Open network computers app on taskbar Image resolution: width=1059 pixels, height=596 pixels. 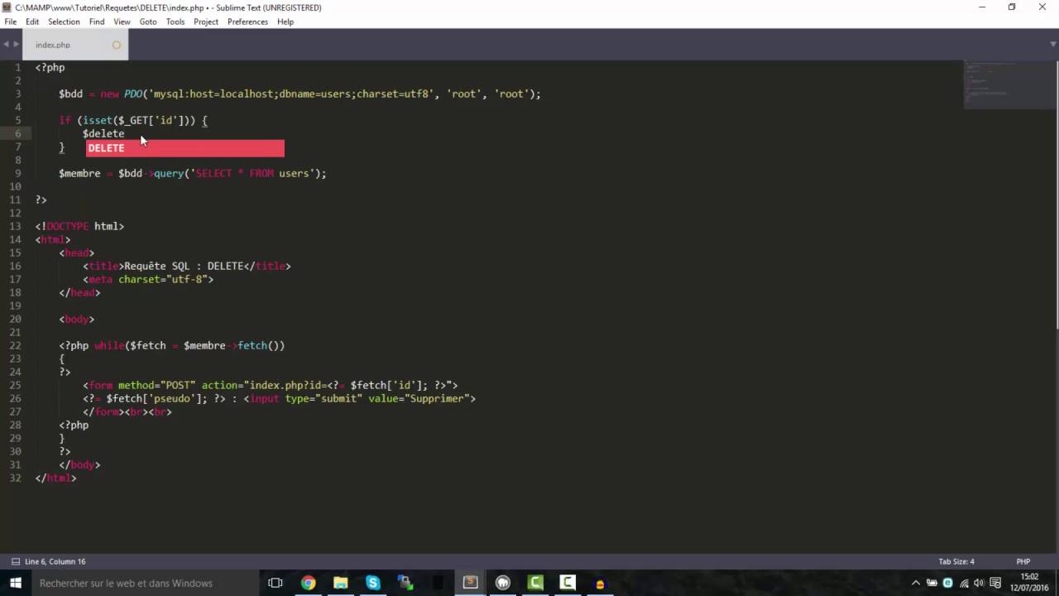(x=405, y=583)
